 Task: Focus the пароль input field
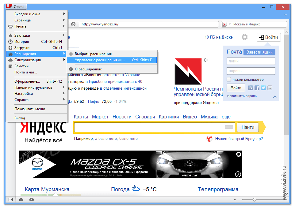[x=251, y=71]
